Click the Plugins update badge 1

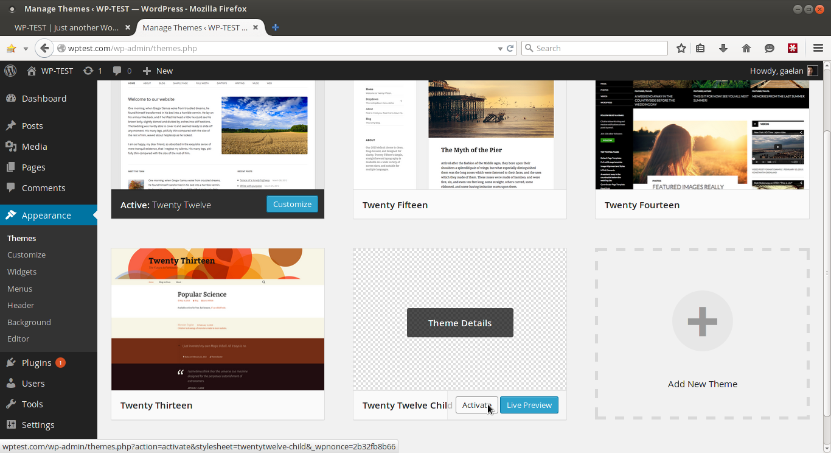click(x=60, y=363)
